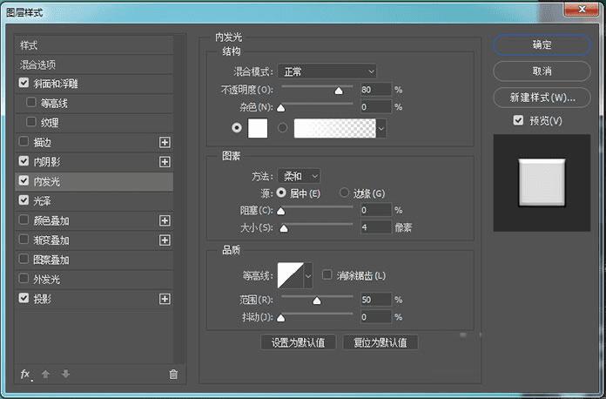Click the white glow color swatch
This screenshot has height=399, width=606.
tap(258, 128)
